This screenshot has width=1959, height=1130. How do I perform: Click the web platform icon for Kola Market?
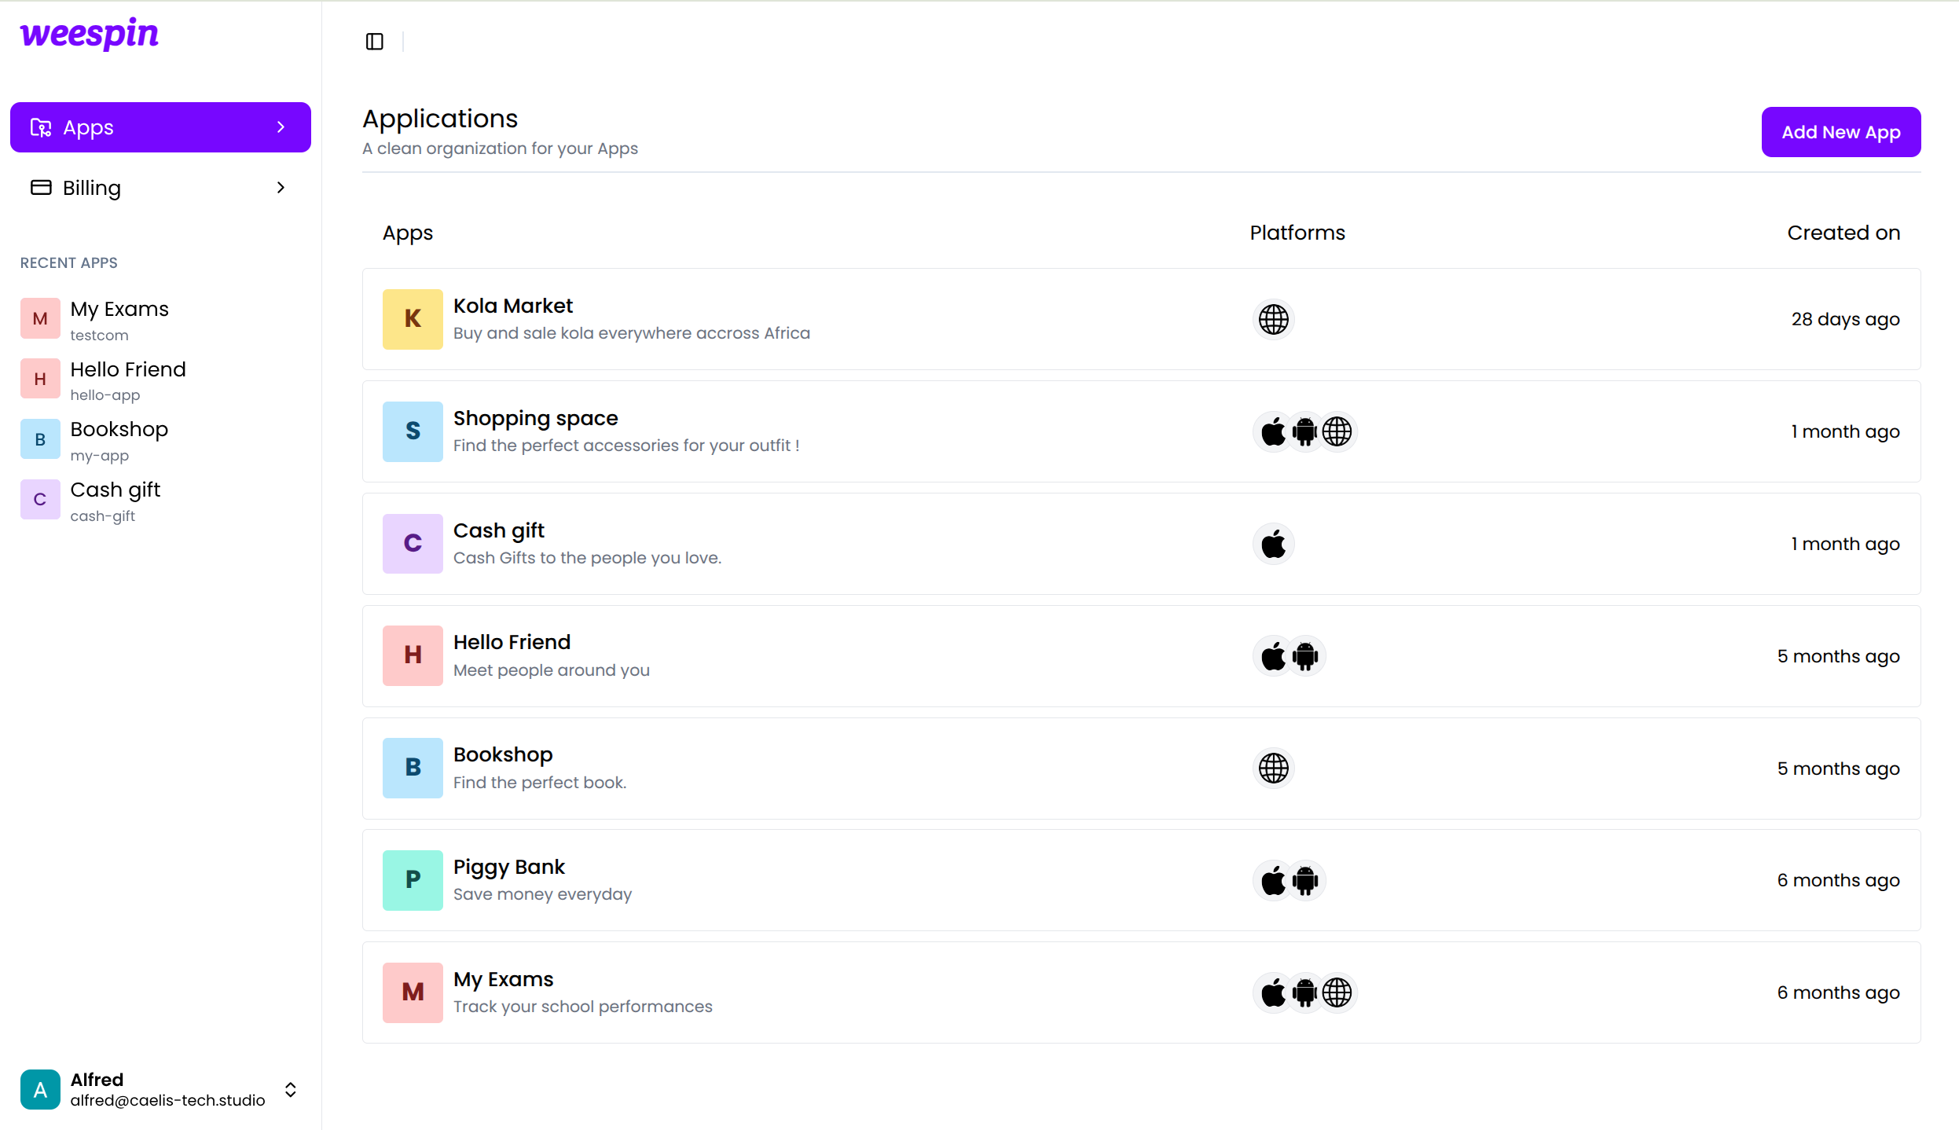pos(1272,318)
